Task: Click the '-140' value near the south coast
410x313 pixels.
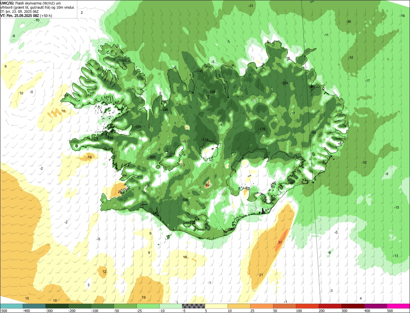Action: [x=155, y=213]
